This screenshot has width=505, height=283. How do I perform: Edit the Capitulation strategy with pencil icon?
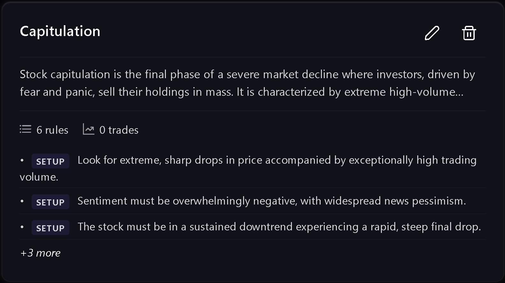click(432, 33)
